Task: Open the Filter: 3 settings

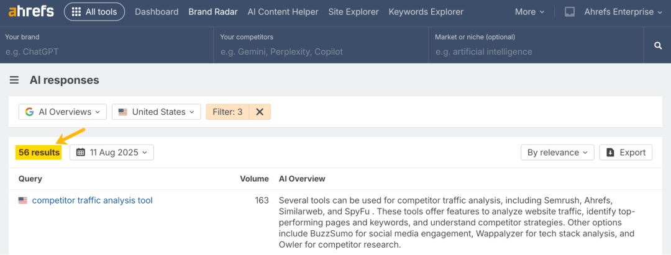Action: (x=227, y=112)
